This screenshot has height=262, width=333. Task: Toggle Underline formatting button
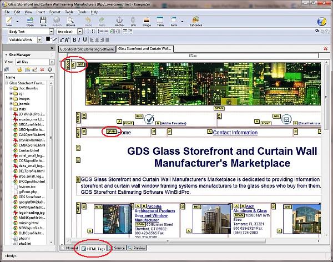(x=85, y=40)
